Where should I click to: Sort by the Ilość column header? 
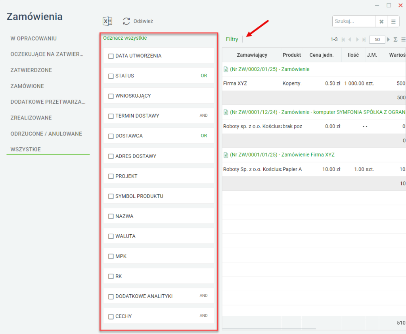(353, 55)
